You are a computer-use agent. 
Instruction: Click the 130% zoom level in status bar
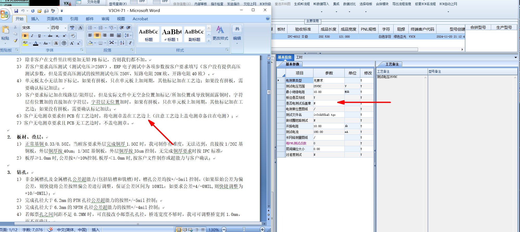pyautogui.click(x=214, y=230)
